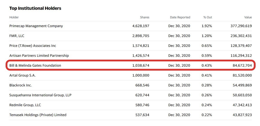Image resolution: width=260 pixels, height=126 pixels.
Task: Select Bill & Melinda Gates Foundation row
Action: 35,66
